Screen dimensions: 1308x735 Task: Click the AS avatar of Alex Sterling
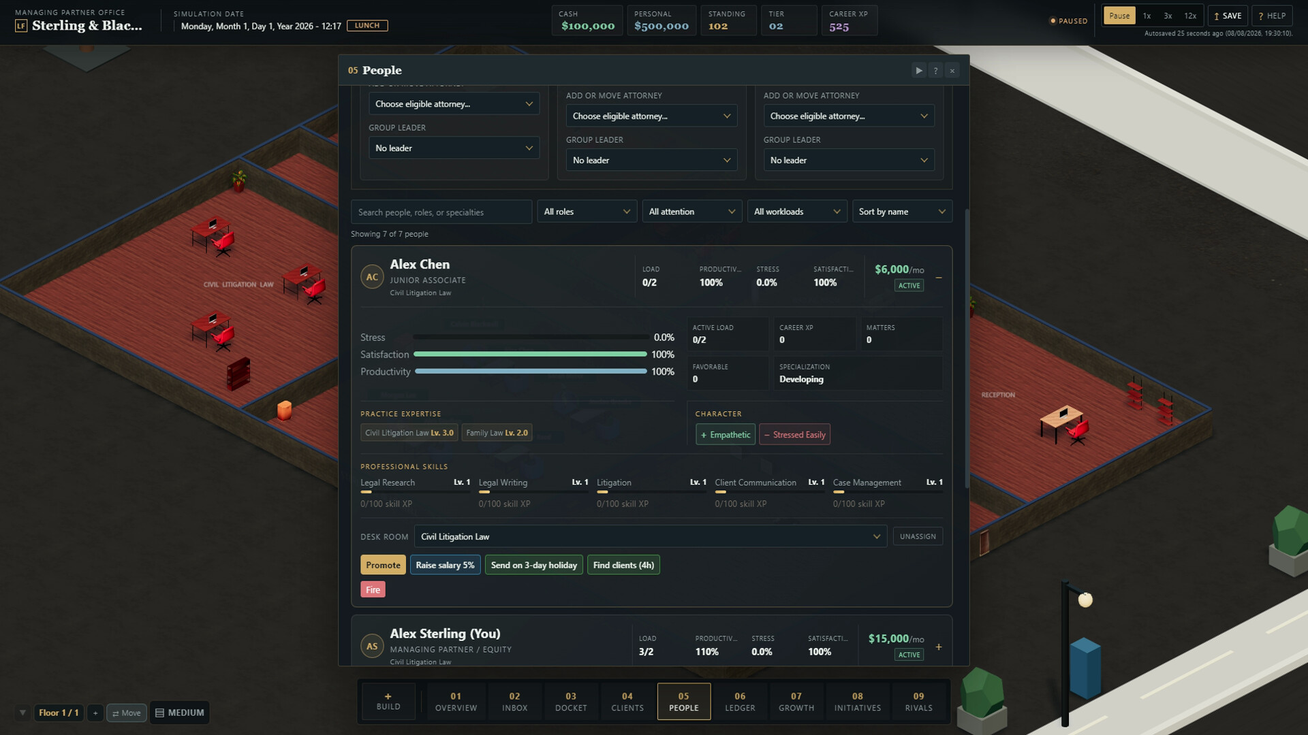click(x=372, y=646)
